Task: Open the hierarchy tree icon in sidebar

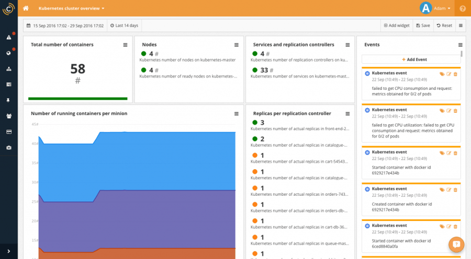Action: click(x=9, y=69)
